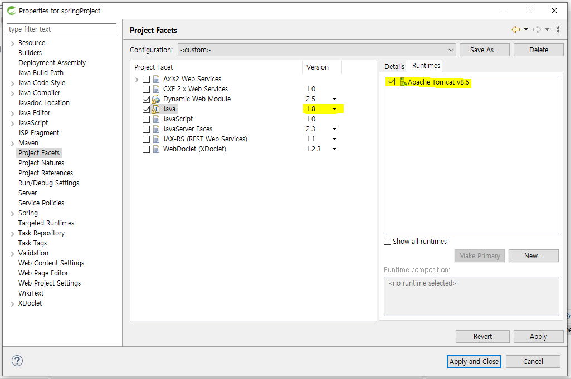
Task: Expand the XDoclet tree node
Action: tap(13, 304)
